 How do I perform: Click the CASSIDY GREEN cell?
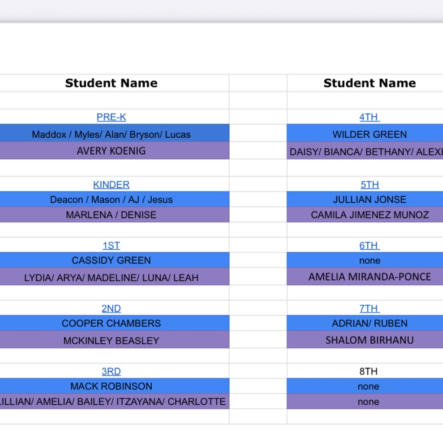coord(111,260)
